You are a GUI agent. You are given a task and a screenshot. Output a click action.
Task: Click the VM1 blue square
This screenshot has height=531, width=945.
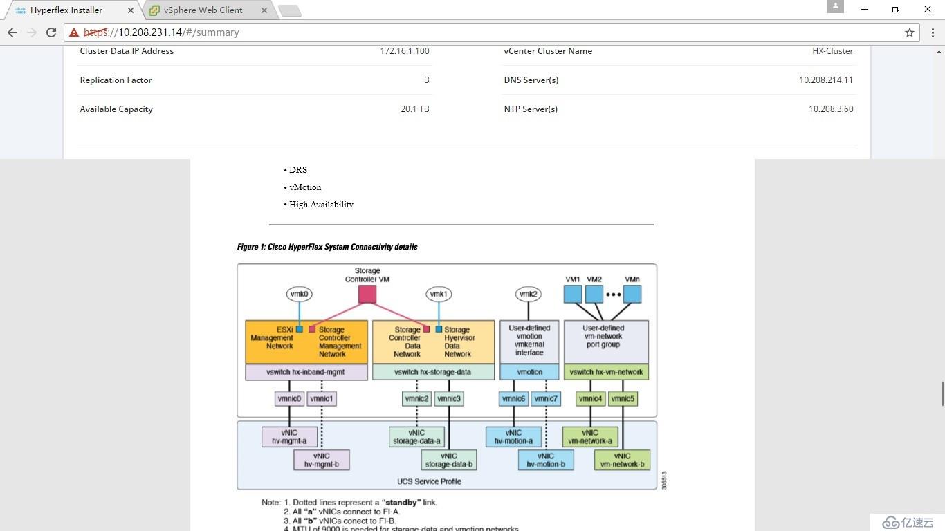[x=573, y=294]
